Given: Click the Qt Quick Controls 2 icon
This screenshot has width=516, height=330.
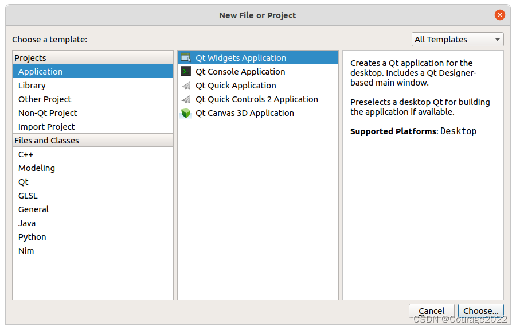Looking at the screenshot, I should point(186,99).
